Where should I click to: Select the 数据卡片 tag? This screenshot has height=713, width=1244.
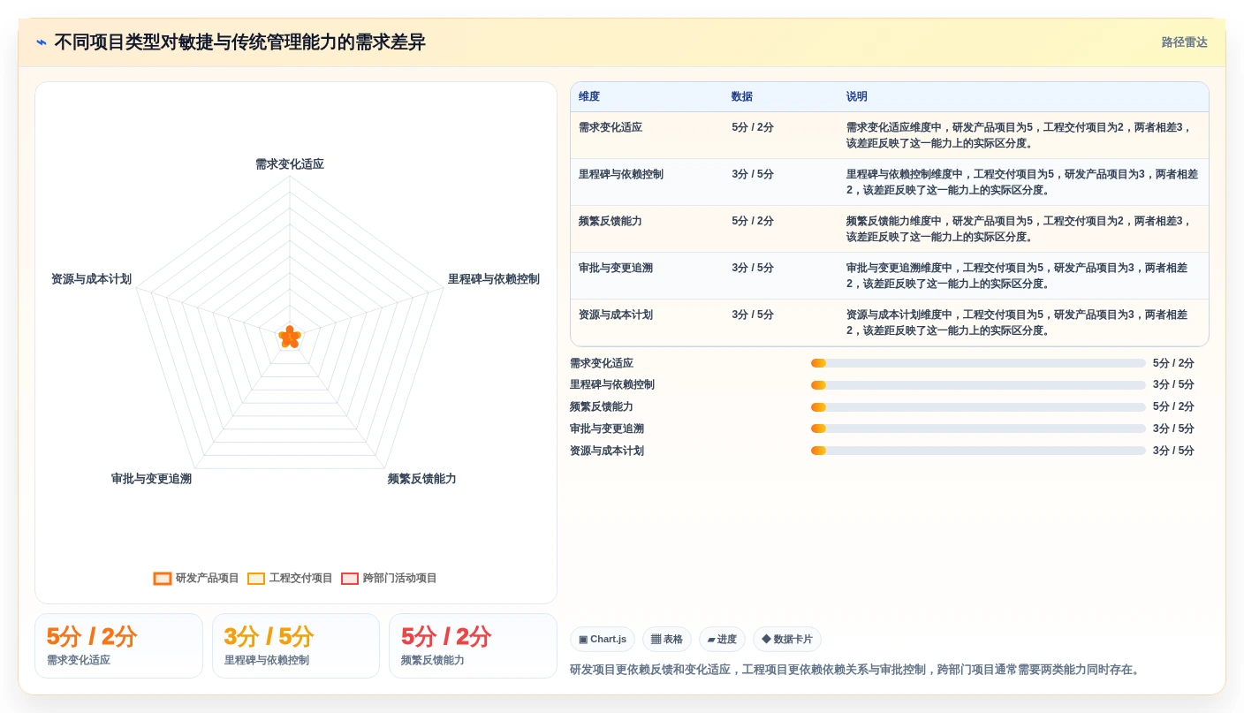(x=786, y=639)
